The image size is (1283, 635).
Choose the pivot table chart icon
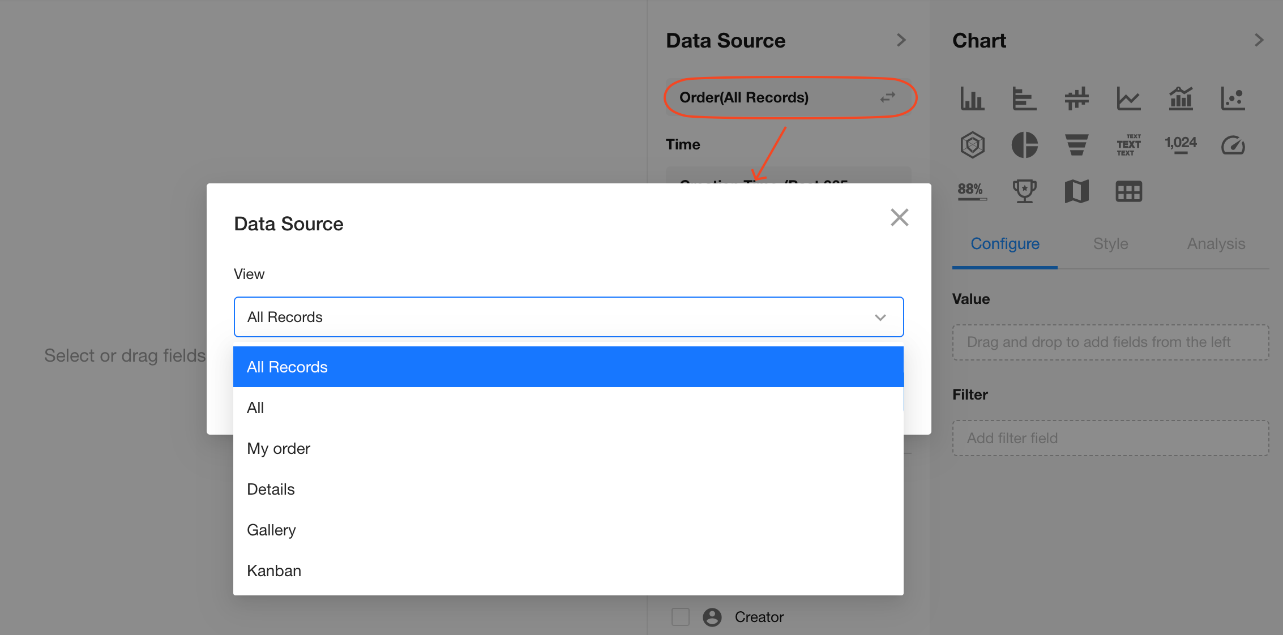pos(1128,191)
